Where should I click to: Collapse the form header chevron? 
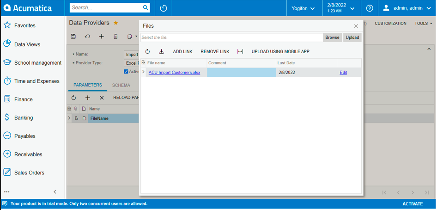click(x=429, y=49)
